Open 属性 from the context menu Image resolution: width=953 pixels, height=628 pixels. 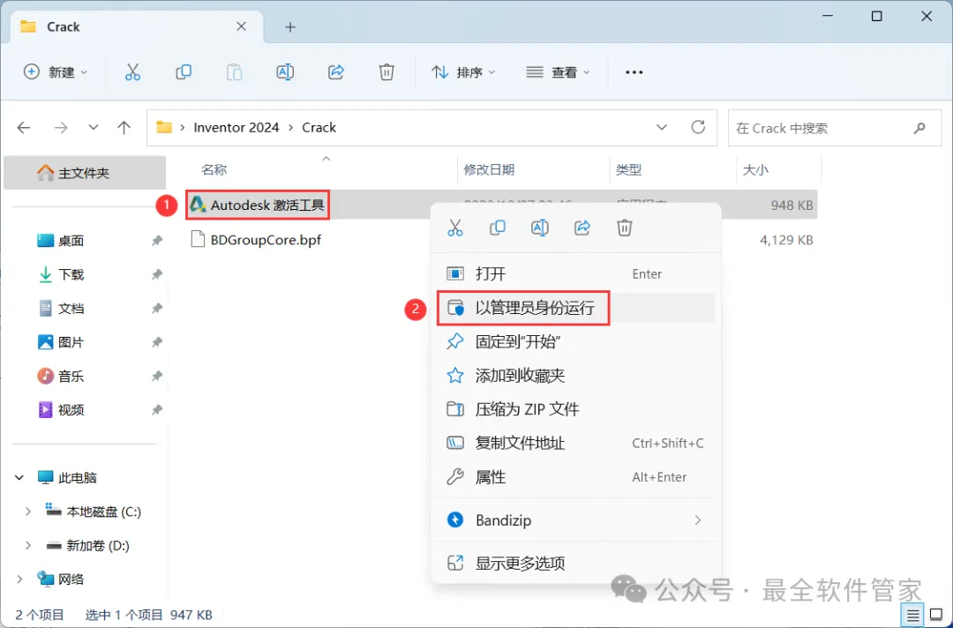pyautogui.click(x=575, y=477)
